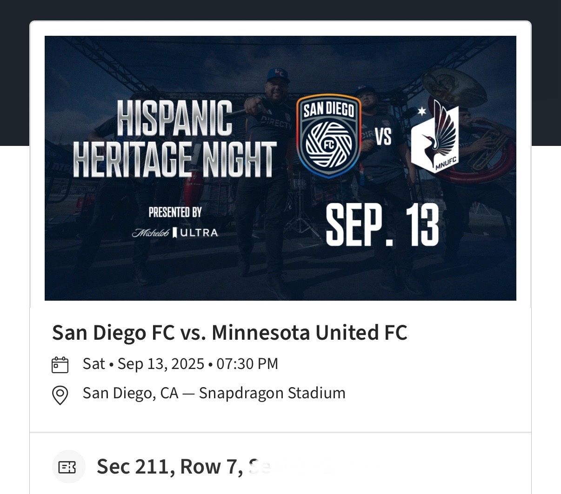Click the Presented By text
Screen dimensions: 561x494
tap(175, 212)
